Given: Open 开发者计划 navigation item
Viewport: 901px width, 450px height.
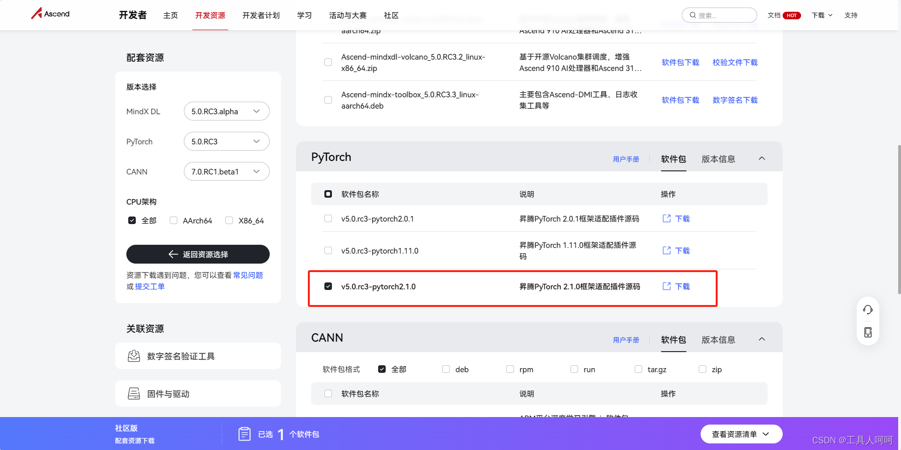Looking at the screenshot, I should [x=261, y=15].
